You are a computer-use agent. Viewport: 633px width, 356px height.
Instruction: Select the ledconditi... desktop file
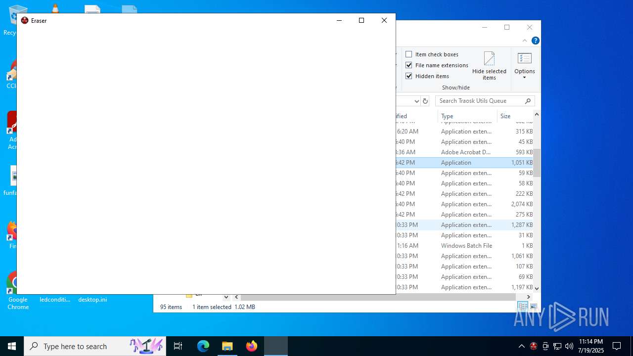coord(55,299)
